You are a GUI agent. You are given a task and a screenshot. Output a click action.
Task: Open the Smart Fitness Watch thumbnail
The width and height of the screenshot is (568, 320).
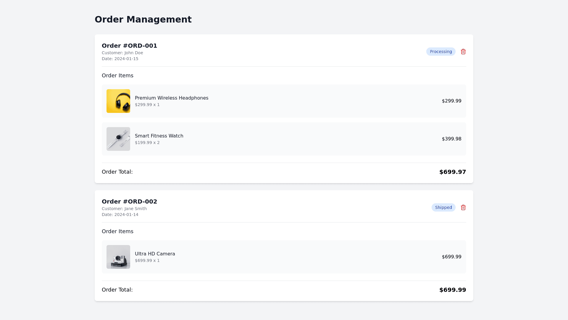coord(118,139)
